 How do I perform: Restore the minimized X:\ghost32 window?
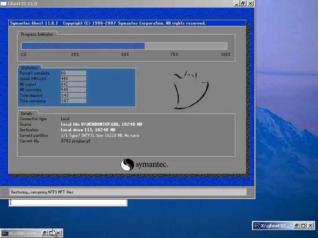point(297,225)
